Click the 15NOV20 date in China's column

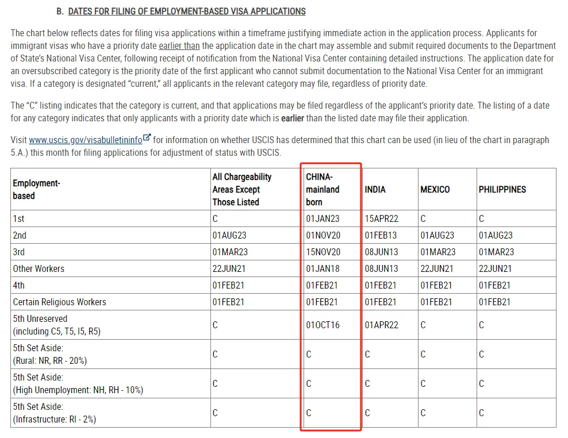pos(323,252)
